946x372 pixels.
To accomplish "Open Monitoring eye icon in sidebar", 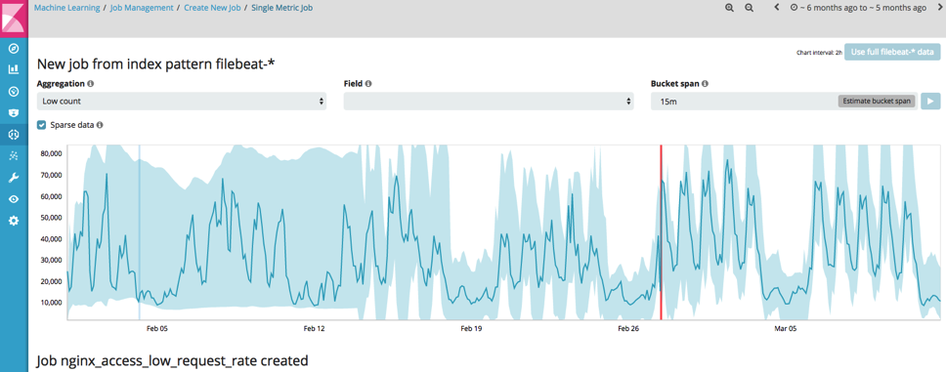I will pyautogui.click(x=14, y=199).
